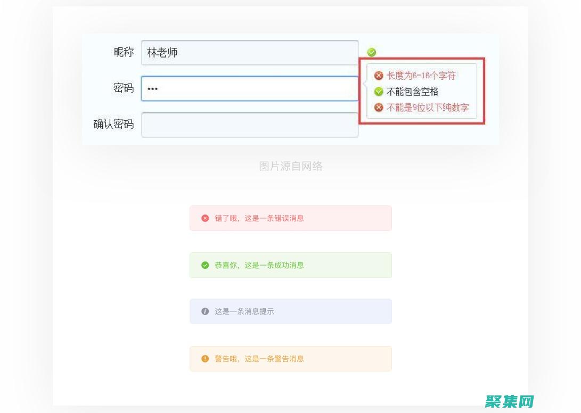Click into the 密码 password field
Viewport: 581px width, 413px height.
point(249,88)
